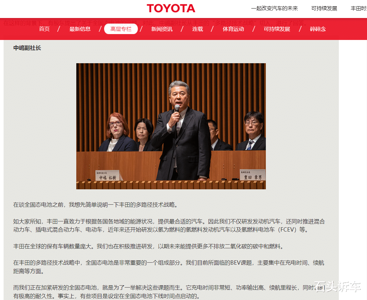Open 可持续发展 in the top header
Screen dimensions: 367x300
pyautogui.click(x=324, y=9)
